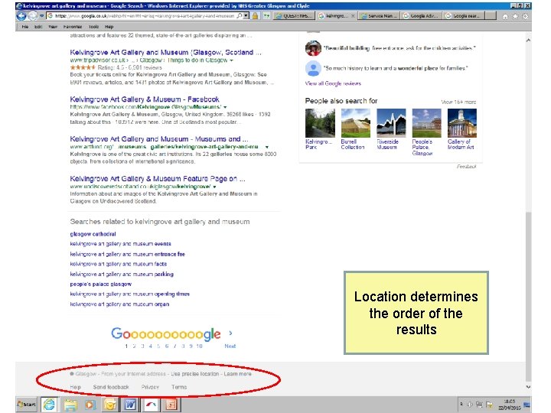Select the People's Palace Glasgow thumbnail

click(x=426, y=123)
